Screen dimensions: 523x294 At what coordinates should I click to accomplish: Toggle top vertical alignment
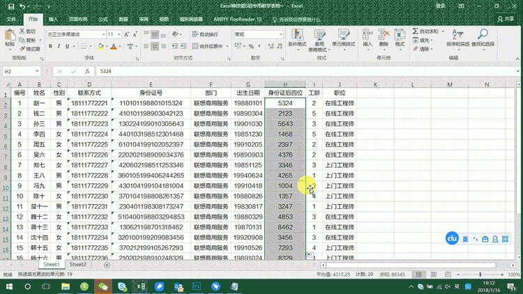(146, 34)
